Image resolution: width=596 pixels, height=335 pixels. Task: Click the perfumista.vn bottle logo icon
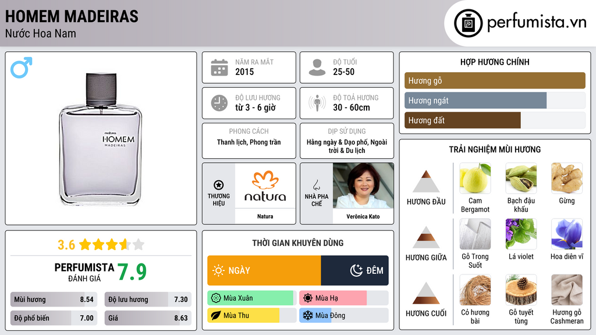[468, 23]
